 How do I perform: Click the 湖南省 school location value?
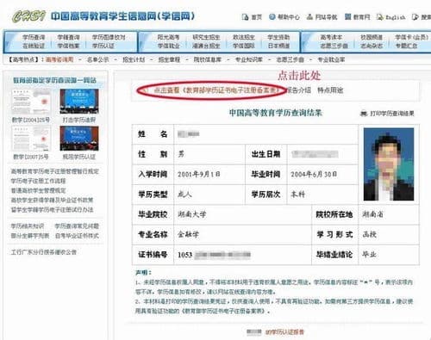(372, 214)
